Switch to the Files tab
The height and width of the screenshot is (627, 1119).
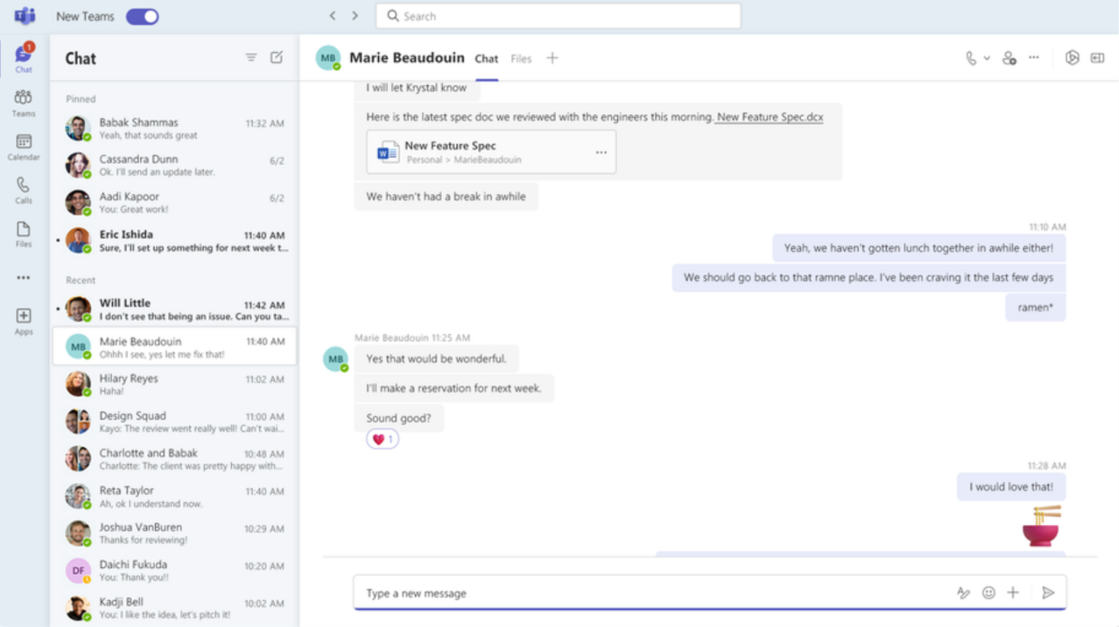click(x=521, y=58)
